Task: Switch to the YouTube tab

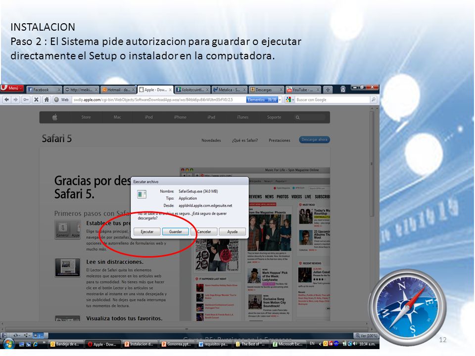Action: point(303,89)
